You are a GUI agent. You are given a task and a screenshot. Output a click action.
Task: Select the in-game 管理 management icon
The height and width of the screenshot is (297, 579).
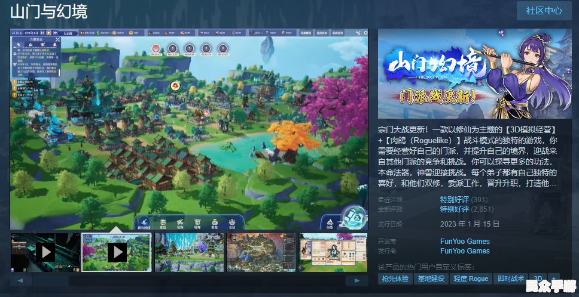[x=197, y=224]
